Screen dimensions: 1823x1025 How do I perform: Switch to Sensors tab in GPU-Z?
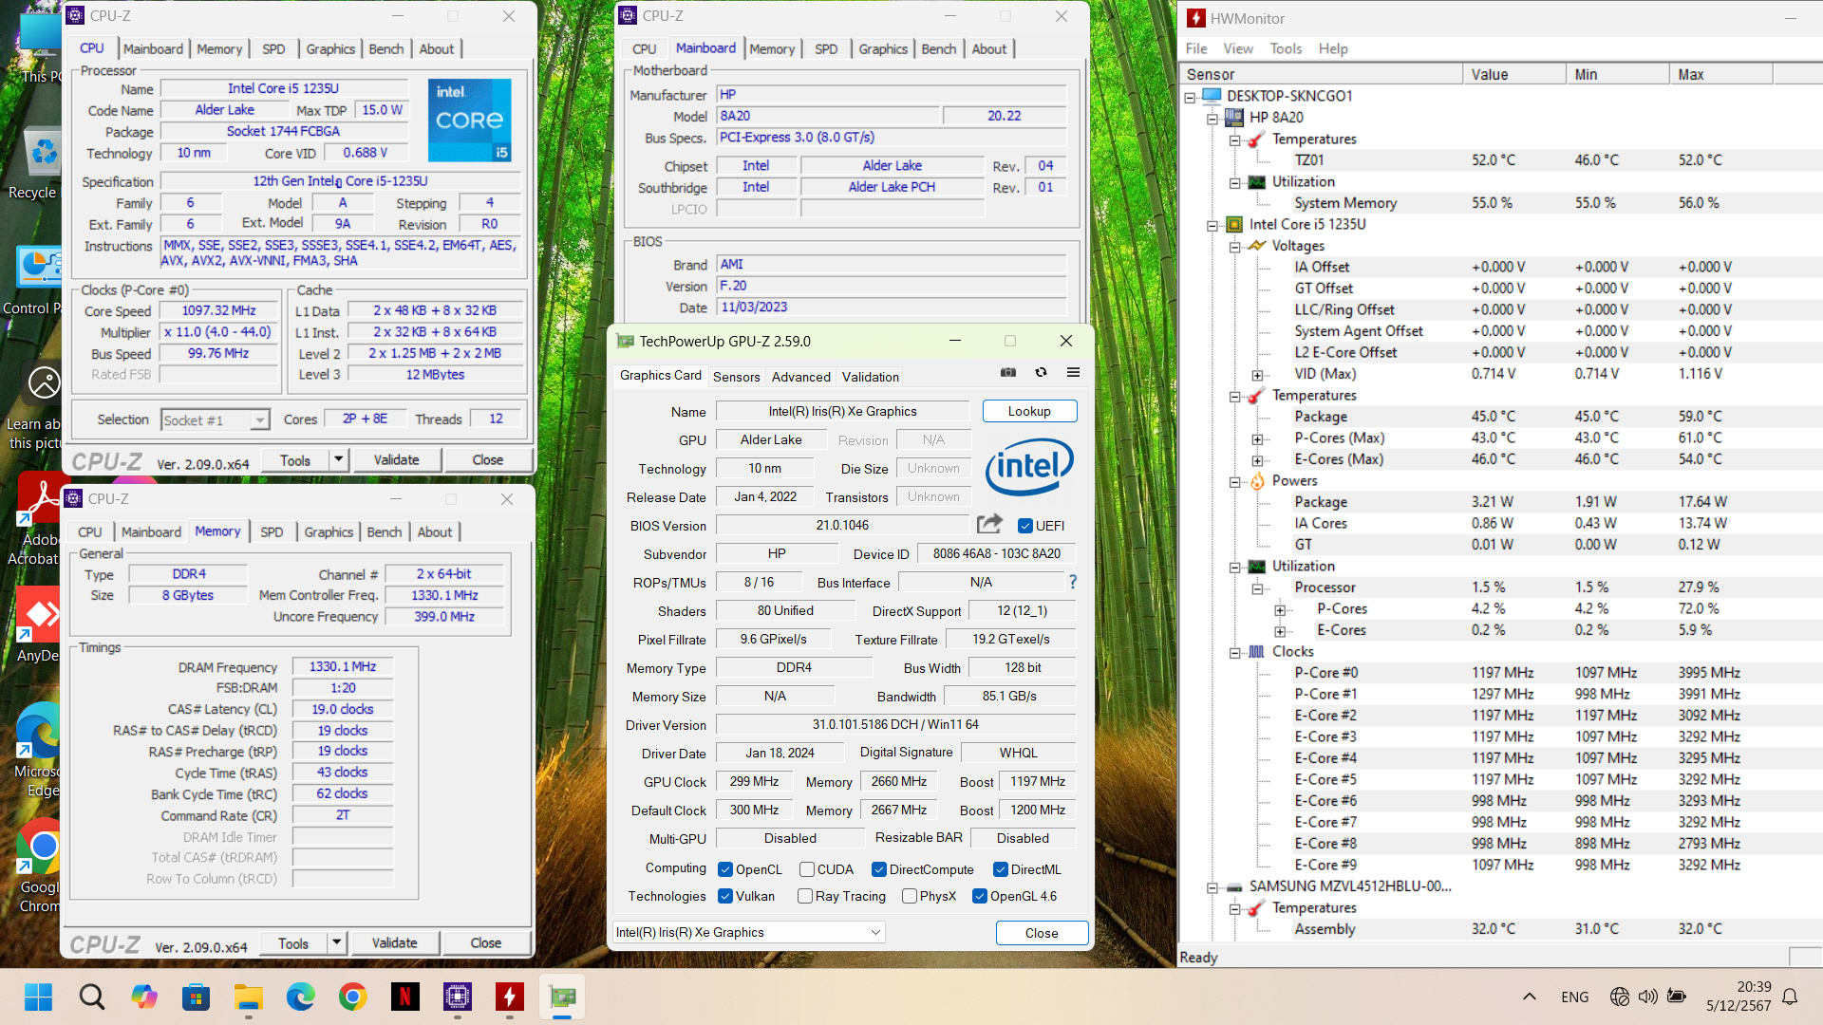click(x=736, y=376)
